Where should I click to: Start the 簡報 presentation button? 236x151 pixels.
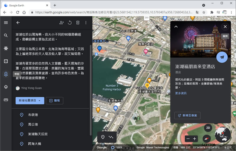click(55, 100)
